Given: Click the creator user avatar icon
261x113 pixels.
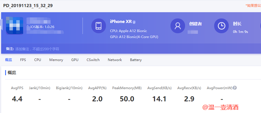Looking at the screenshot, I should coord(178,26).
